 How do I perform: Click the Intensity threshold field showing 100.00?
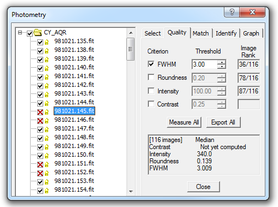205,91
